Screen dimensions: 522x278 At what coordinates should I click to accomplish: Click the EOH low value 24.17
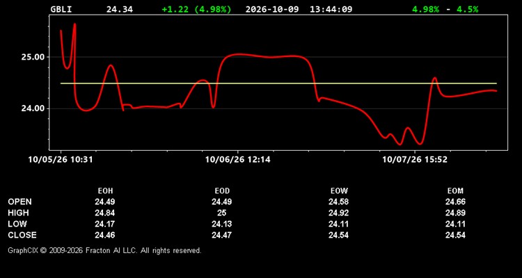point(105,224)
